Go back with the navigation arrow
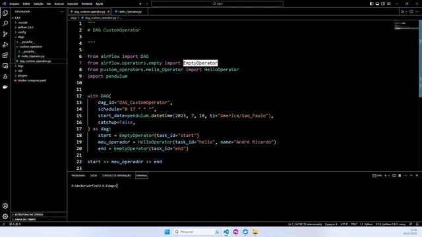Screen dimensions: 422x237 click(140, 4)
